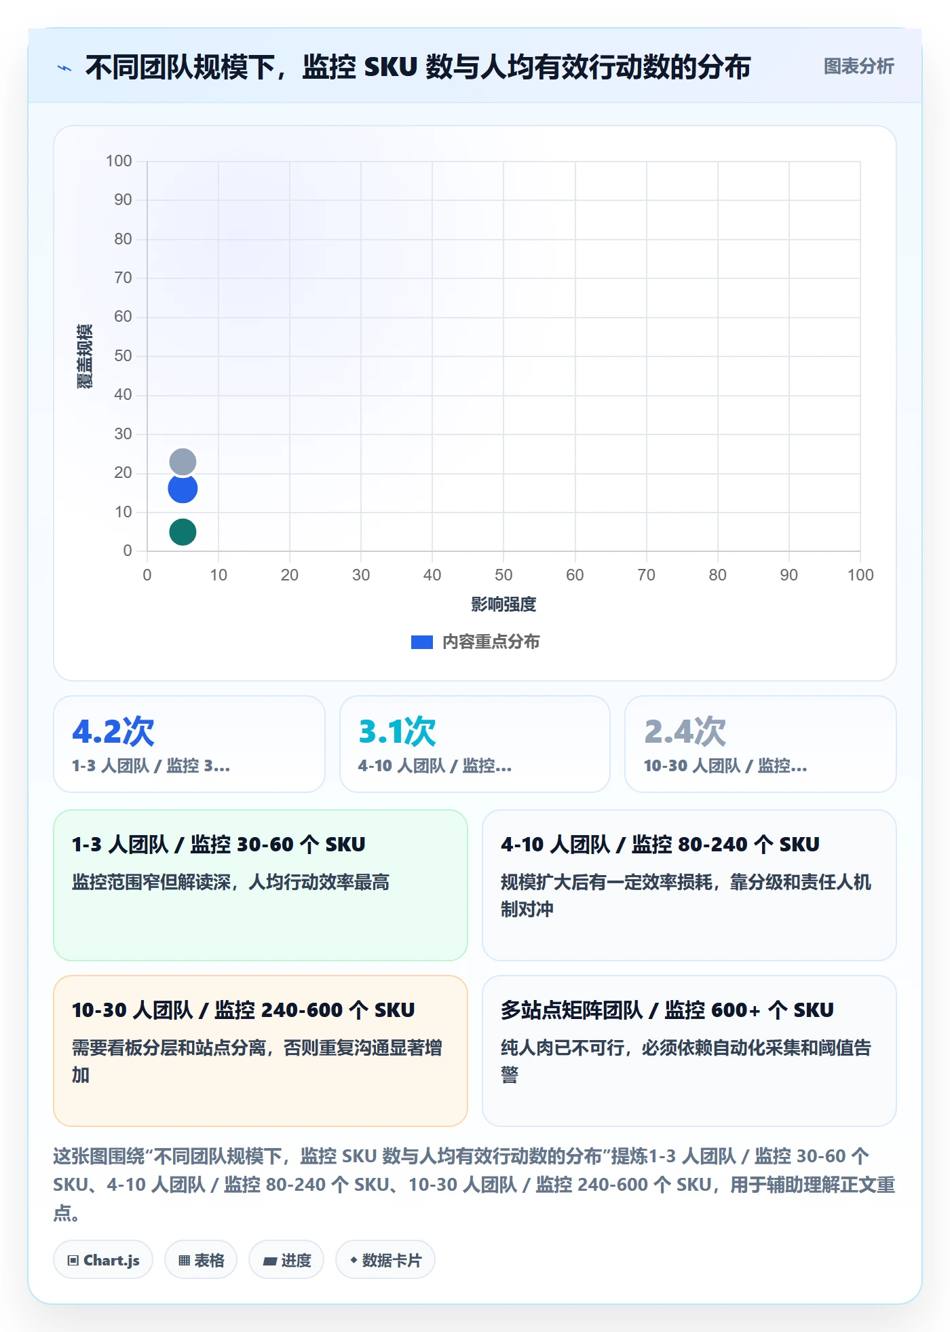The height and width of the screenshot is (1332, 950).
Task: Open the 2.4次 stat card
Action: tap(761, 744)
